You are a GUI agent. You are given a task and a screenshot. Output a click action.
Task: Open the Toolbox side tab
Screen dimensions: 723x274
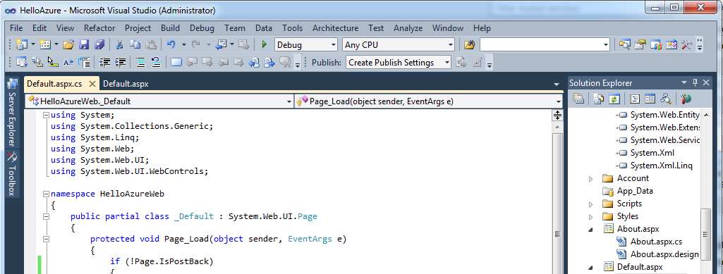(12, 174)
